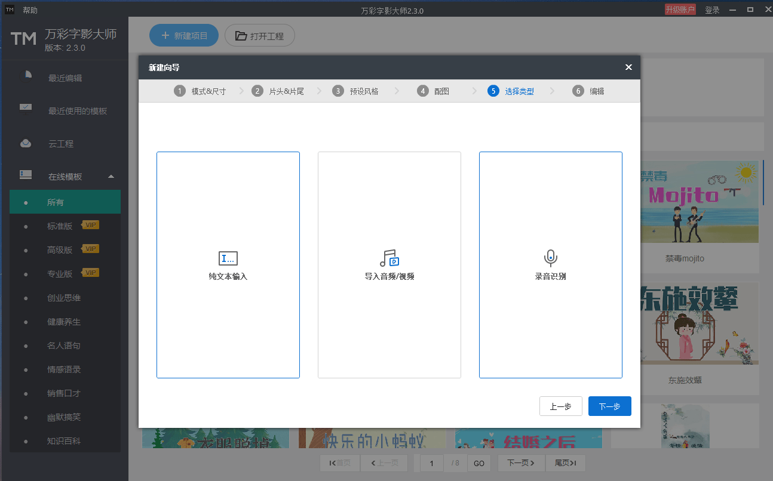Open recently used templates icon

(26, 110)
